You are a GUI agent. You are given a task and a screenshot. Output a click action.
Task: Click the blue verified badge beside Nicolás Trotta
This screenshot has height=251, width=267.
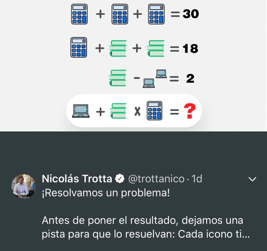click(120, 179)
